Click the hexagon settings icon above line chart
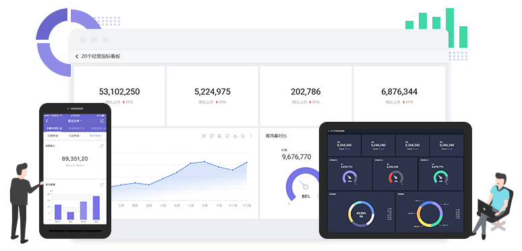Screen dimensions: 522x251 [x=211, y=136]
